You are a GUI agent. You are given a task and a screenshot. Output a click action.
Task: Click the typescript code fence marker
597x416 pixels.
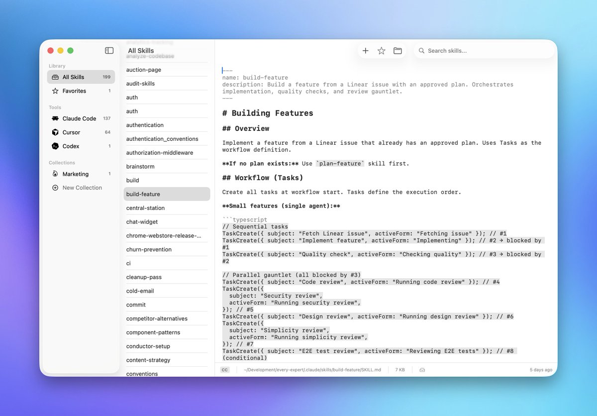pos(245,219)
